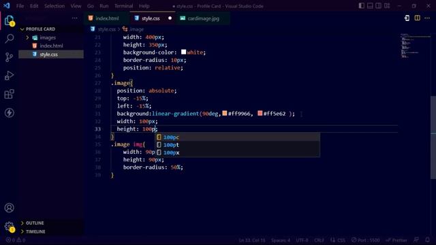436x245 pixels.
Task: Change CSS language mode in status bar
Action: click(x=341, y=240)
